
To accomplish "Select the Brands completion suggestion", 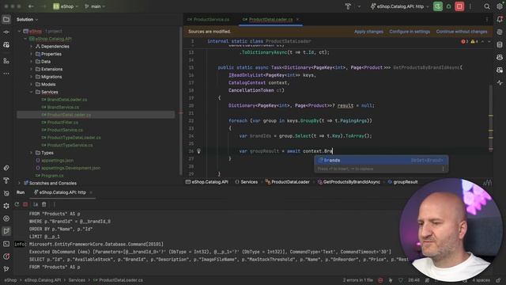I will tap(381, 160).
